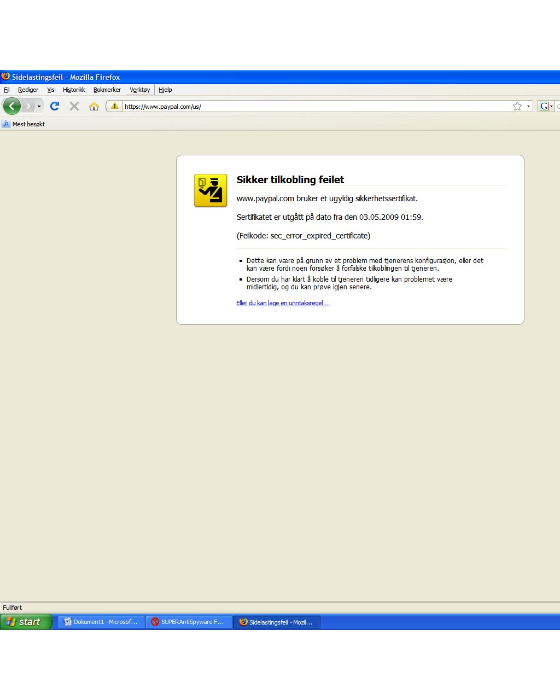Image resolution: width=560 pixels, height=700 pixels.
Task: Click the yellow warning site identity icon
Action: click(114, 106)
